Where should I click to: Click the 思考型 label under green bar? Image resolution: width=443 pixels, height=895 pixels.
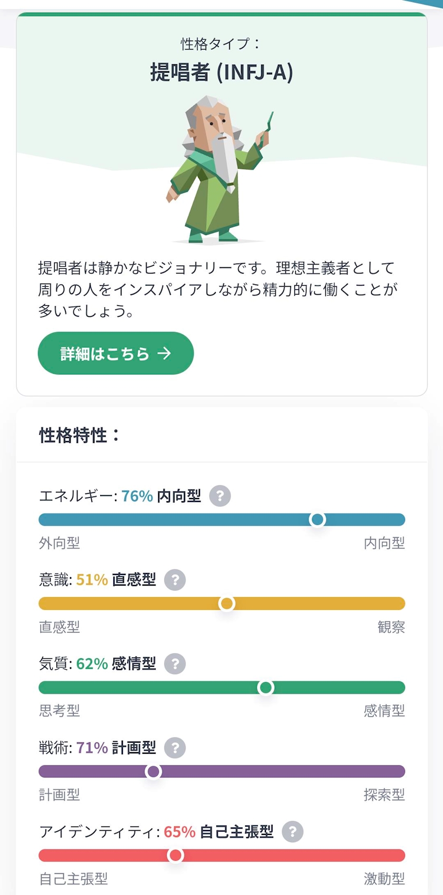[60, 711]
